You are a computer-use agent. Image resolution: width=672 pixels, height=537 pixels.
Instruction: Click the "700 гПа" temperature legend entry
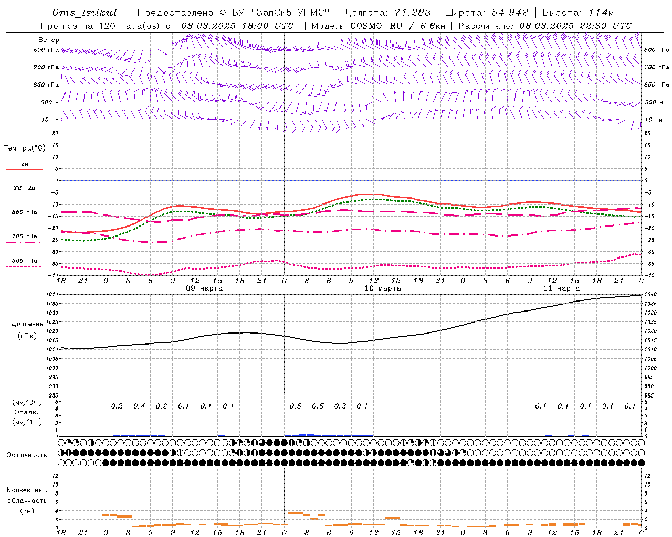(25, 236)
